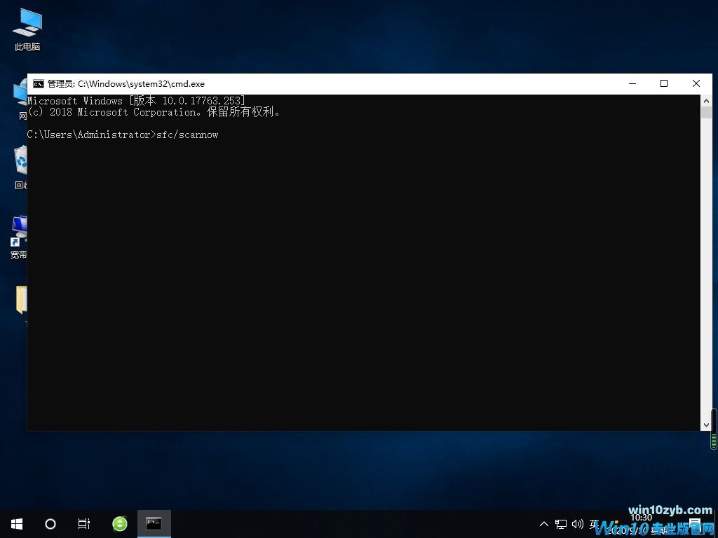Maximize the cmd.exe window
This screenshot has height=538, width=718.
[x=664, y=83]
